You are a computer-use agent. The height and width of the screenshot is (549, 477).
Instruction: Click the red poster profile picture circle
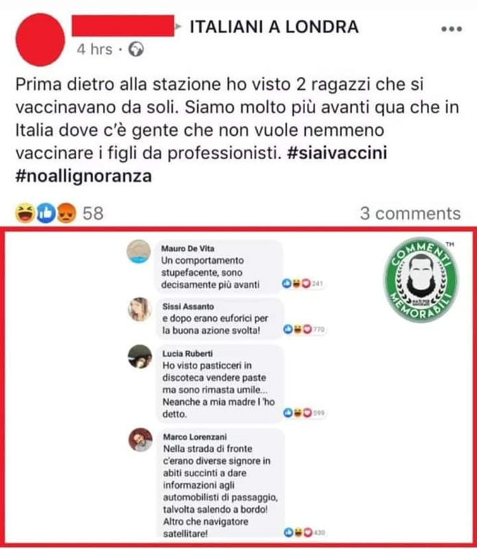coord(40,40)
